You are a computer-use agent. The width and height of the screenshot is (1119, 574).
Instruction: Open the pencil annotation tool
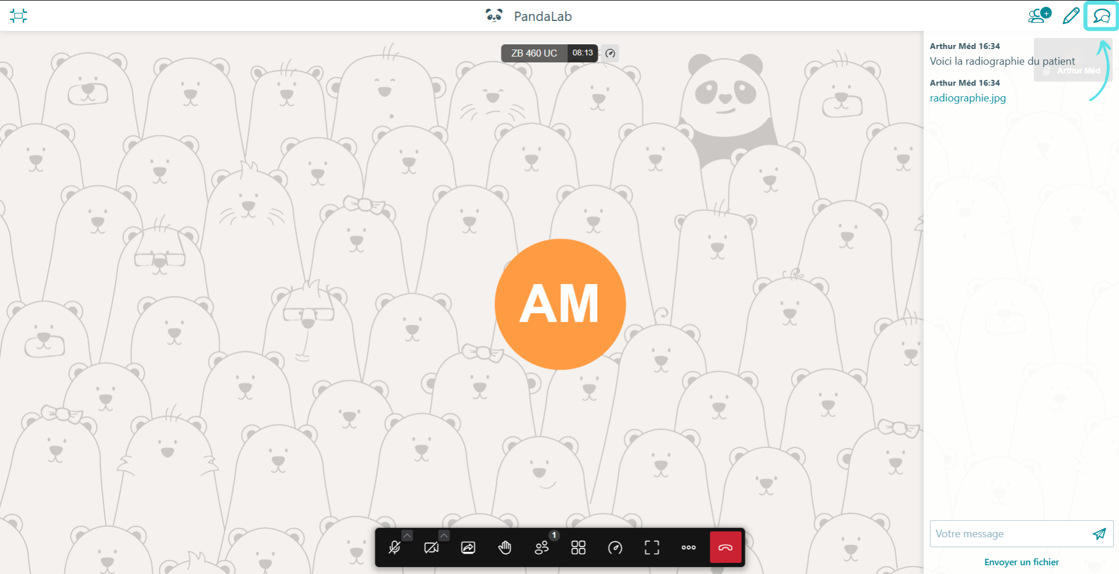coord(1071,16)
